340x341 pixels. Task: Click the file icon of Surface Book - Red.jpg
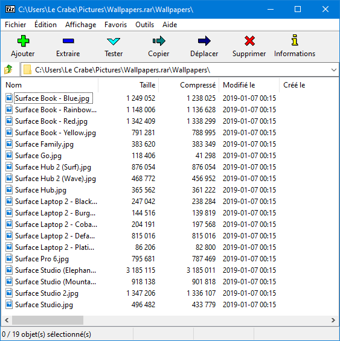(x=9, y=121)
